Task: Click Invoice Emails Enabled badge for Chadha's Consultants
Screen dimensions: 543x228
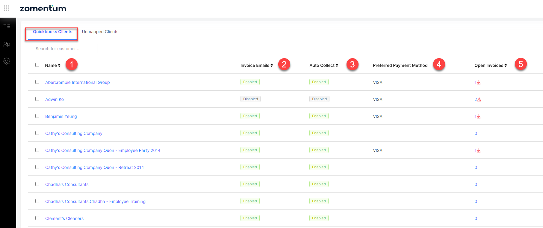Action: tap(250, 184)
